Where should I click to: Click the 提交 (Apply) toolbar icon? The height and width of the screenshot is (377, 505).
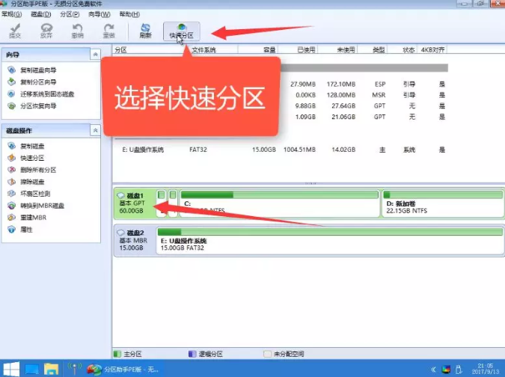[x=16, y=30]
